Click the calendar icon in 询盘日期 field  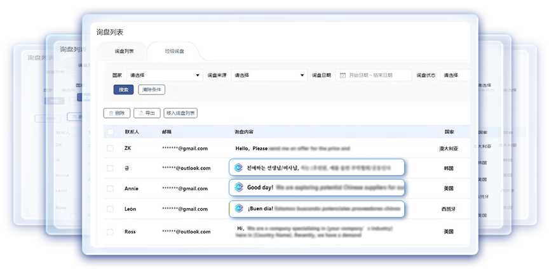(342, 75)
